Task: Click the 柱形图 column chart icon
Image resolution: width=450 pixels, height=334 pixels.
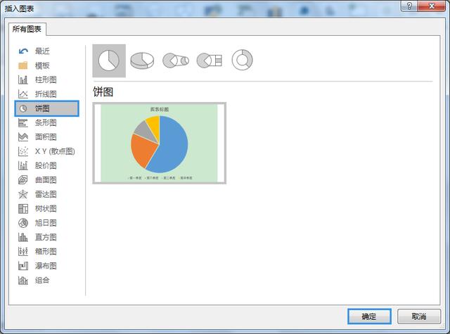Action: coord(23,79)
